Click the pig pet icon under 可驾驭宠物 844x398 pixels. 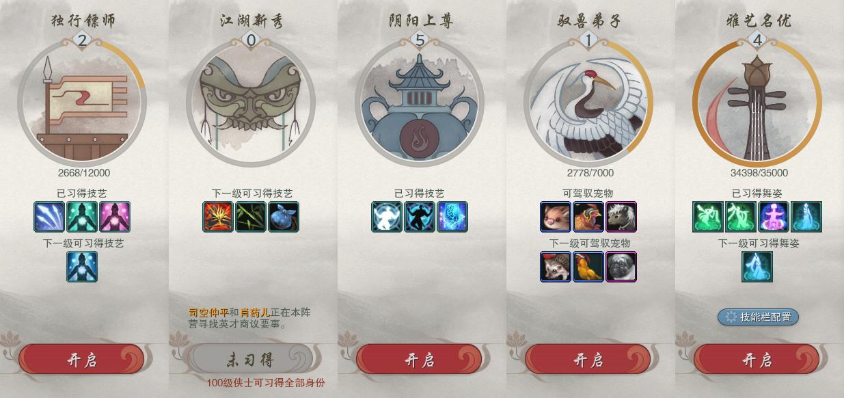pos(556,217)
